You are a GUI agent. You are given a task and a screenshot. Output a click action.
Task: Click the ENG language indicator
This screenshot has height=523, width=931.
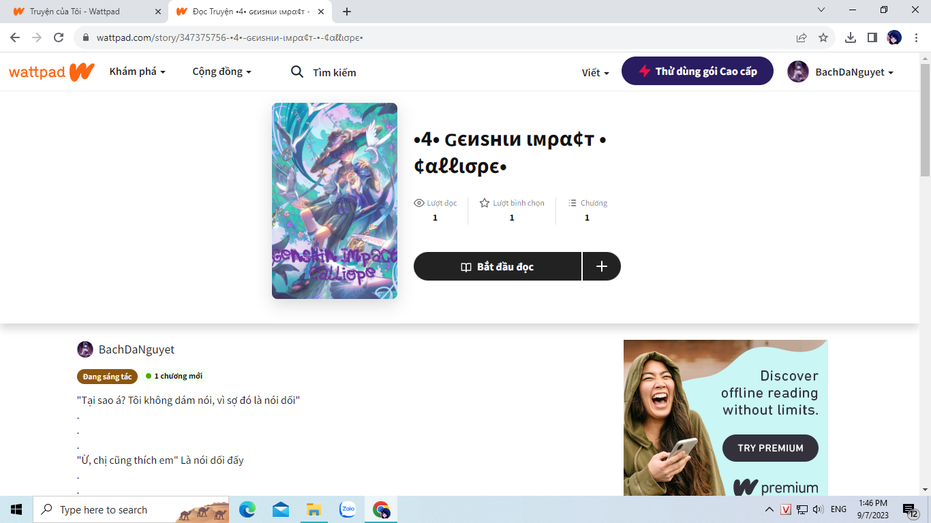pyautogui.click(x=838, y=509)
